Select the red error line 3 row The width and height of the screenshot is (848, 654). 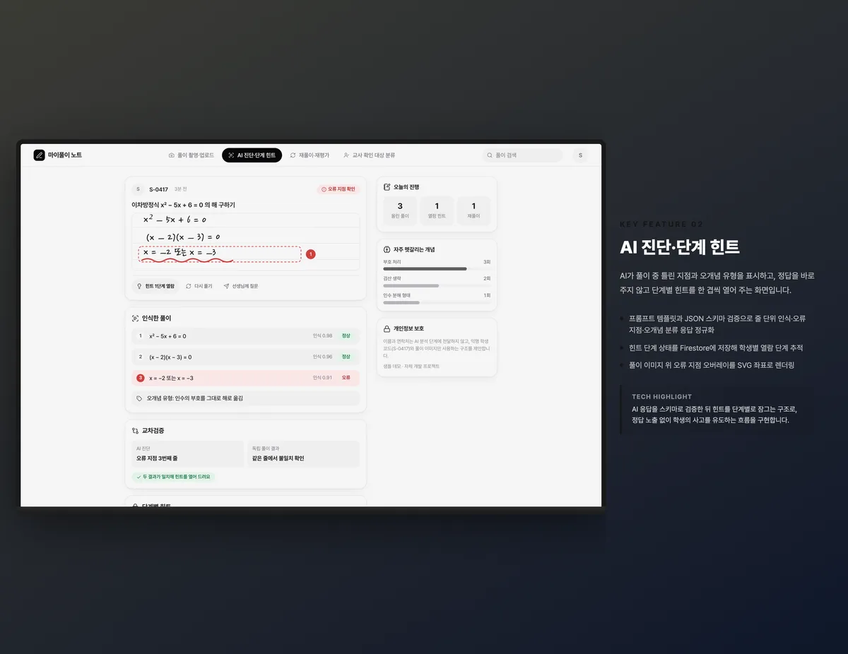245,378
